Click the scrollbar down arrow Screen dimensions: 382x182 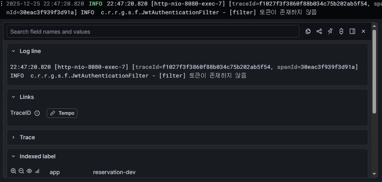(x=374, y=174)
